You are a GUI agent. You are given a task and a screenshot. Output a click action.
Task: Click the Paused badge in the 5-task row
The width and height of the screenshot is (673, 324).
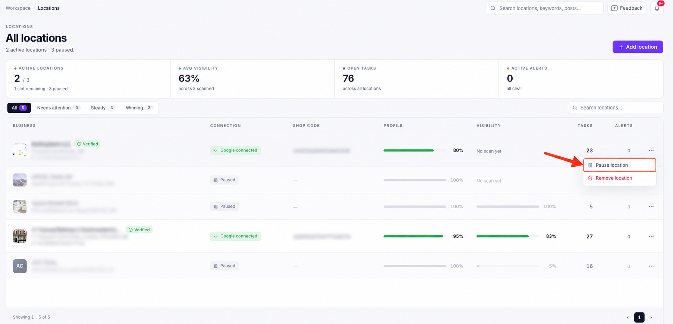point(224,206)
